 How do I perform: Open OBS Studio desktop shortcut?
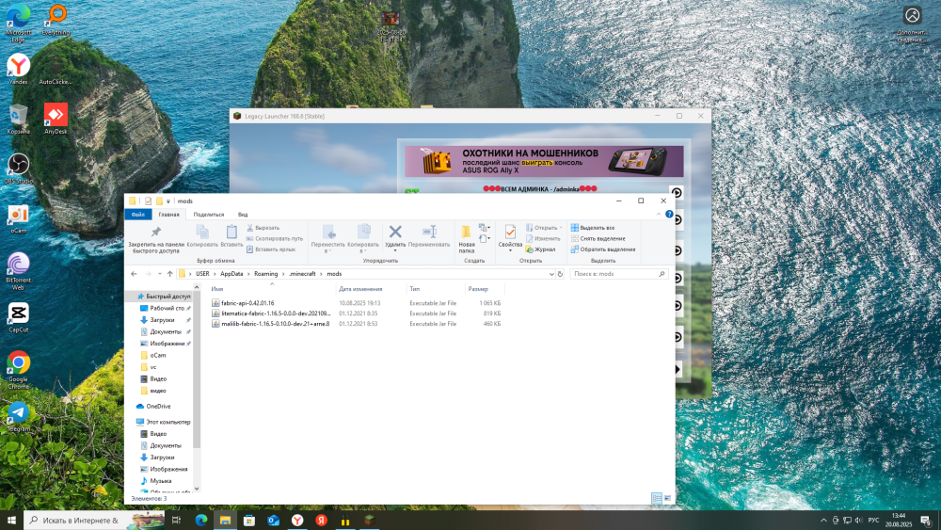[x=18, y=169]
